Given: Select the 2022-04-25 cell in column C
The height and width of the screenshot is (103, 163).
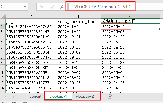Looking at the screenshot, I should click(130, 83).
